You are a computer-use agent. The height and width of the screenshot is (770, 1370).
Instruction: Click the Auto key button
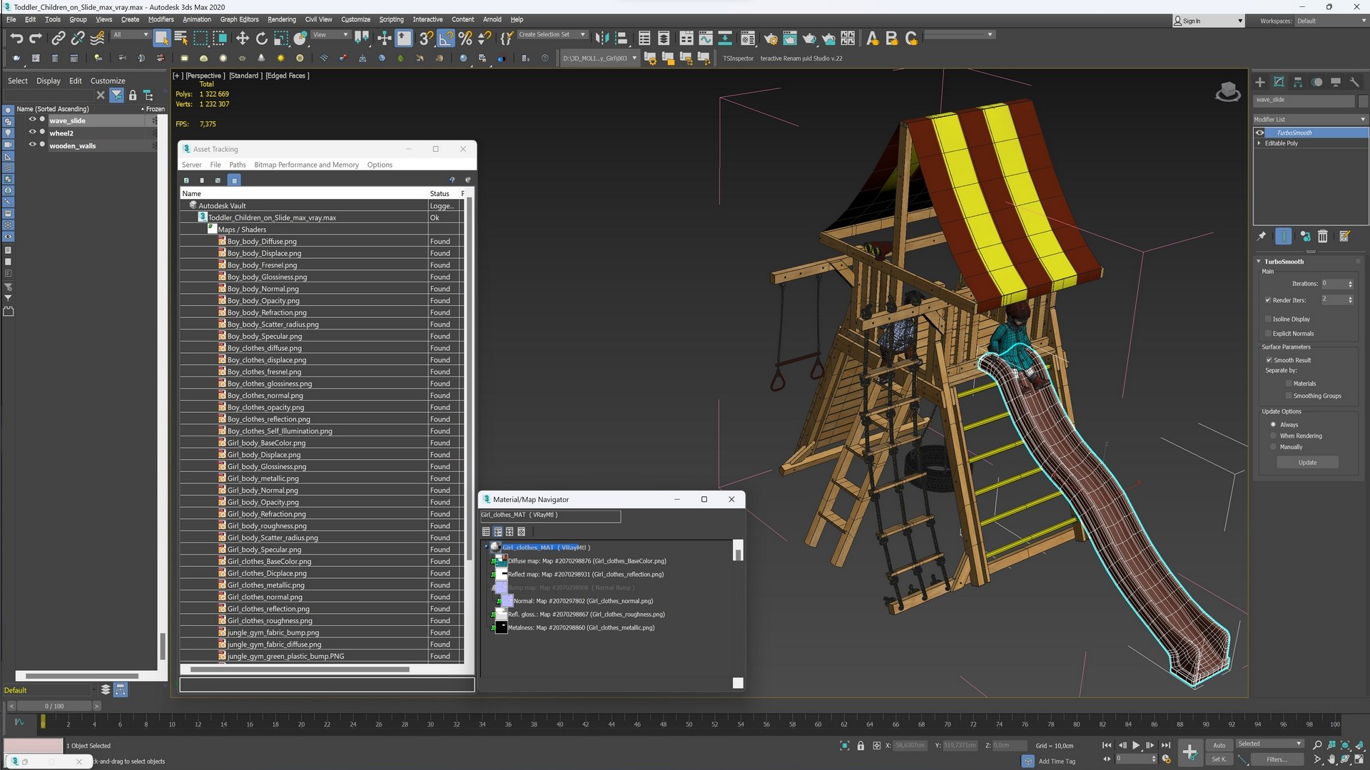coord(1219,745)
